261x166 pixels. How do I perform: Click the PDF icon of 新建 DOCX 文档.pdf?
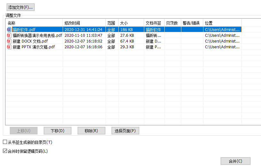[9, 41]
